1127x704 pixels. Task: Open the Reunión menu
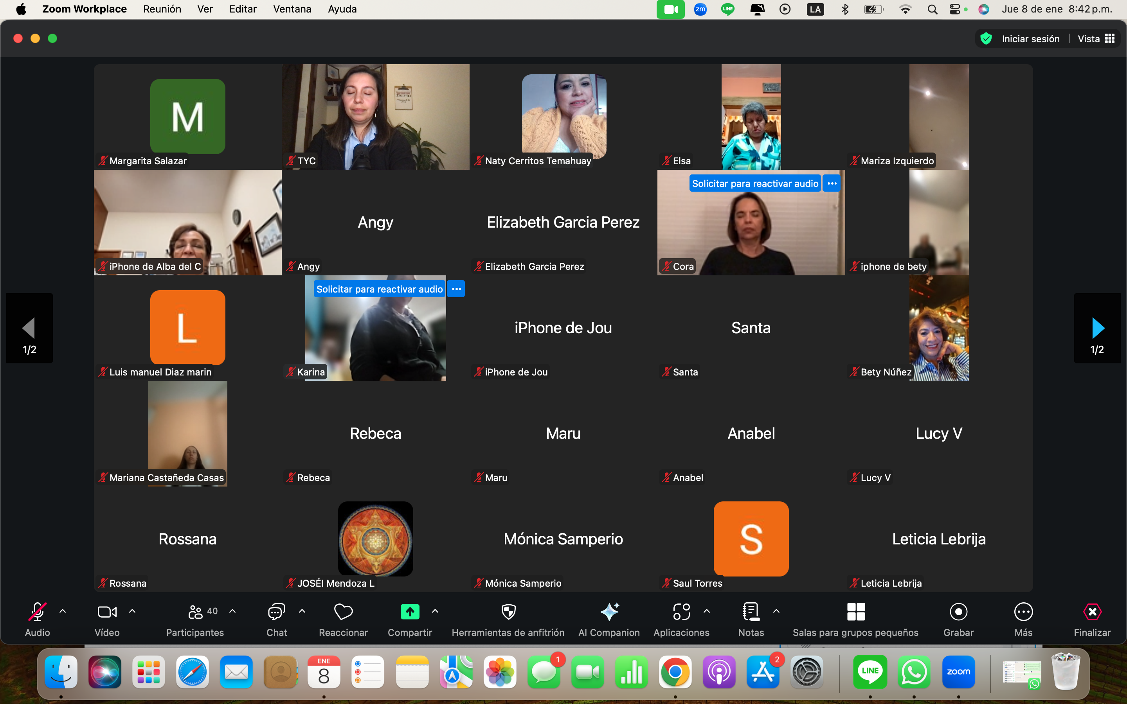[162, 9]
